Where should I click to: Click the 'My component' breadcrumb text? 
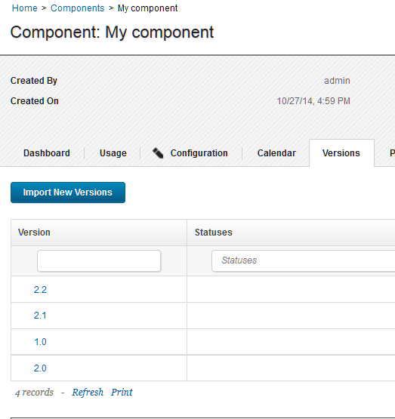click(147, 8)
